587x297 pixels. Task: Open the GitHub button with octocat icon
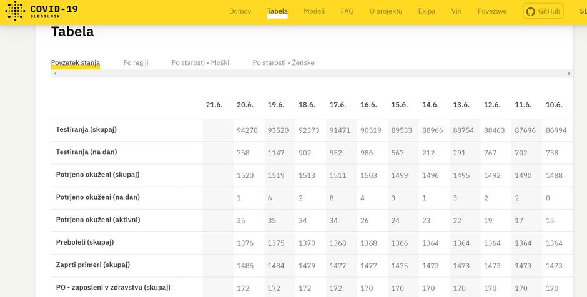click(543, 11)
